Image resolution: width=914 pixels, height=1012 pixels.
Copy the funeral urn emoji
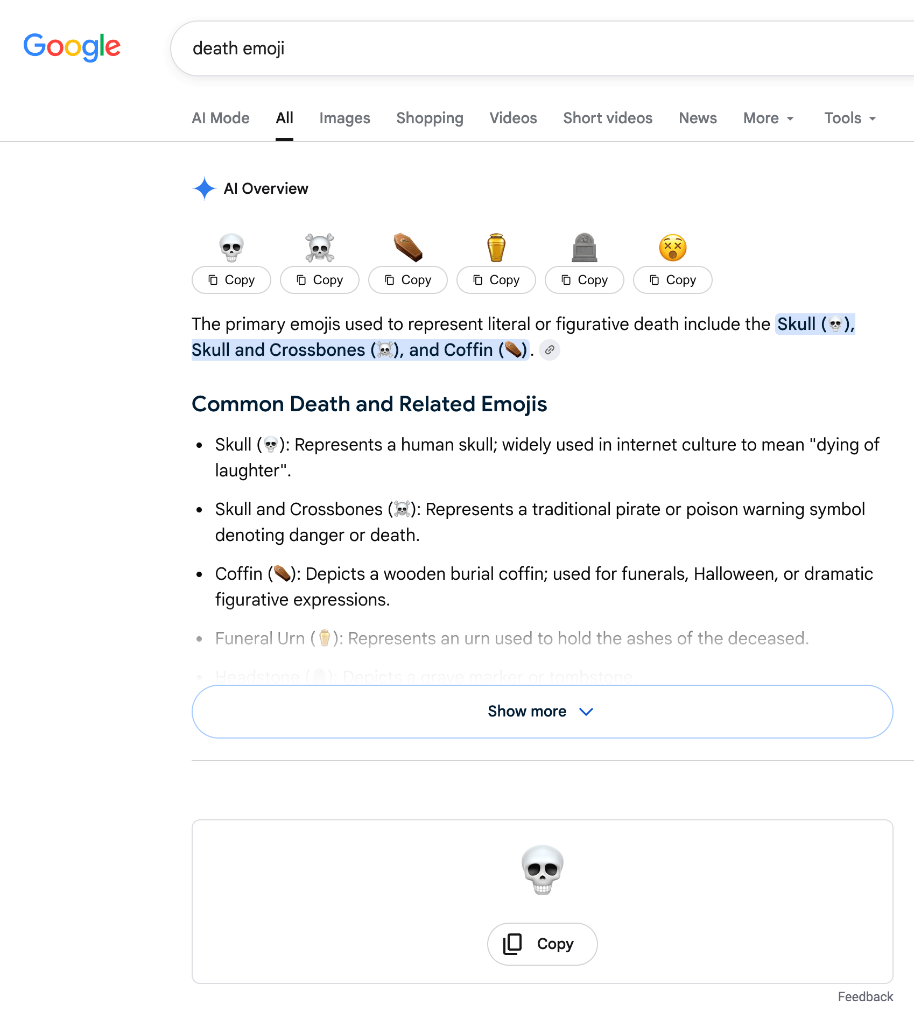496,280
